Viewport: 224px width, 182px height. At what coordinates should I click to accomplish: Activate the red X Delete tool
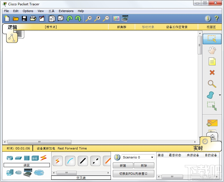tap(212, 73)
